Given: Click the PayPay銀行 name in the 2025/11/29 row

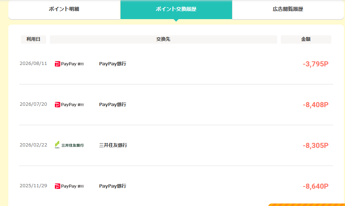Looking at the screenshot, I should click(113, 186).
